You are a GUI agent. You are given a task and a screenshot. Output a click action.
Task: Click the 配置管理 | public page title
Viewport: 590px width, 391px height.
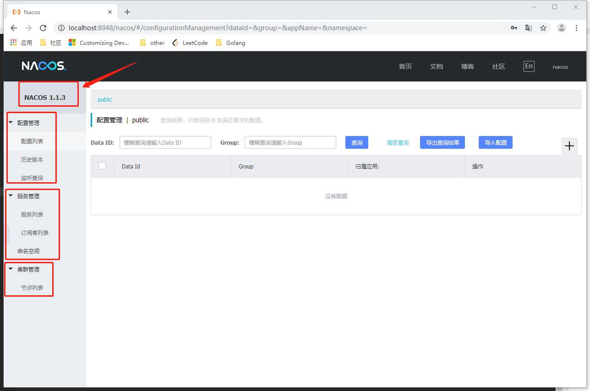123,120
